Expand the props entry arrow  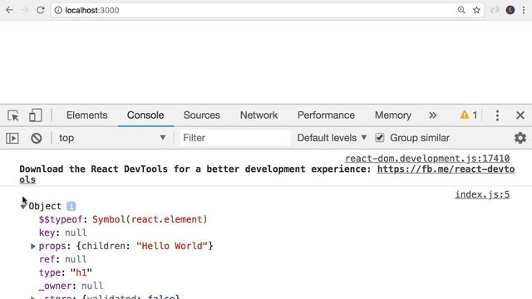coord(33,246)
